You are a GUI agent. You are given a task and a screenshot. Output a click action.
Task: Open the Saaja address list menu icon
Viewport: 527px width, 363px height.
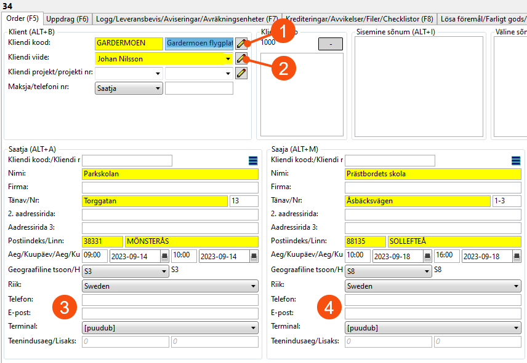516,161
